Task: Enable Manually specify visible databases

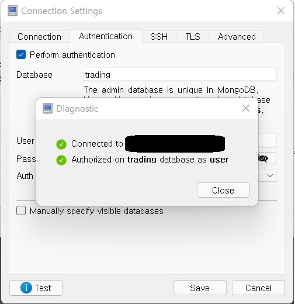Action: [21, 210]
